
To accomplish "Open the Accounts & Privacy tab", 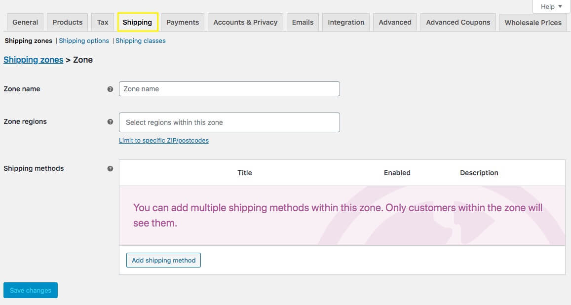I will [245, 22].
